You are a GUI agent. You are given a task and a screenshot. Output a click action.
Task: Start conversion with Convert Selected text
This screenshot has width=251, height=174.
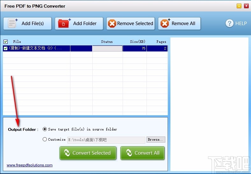click(x=91, y=153)
